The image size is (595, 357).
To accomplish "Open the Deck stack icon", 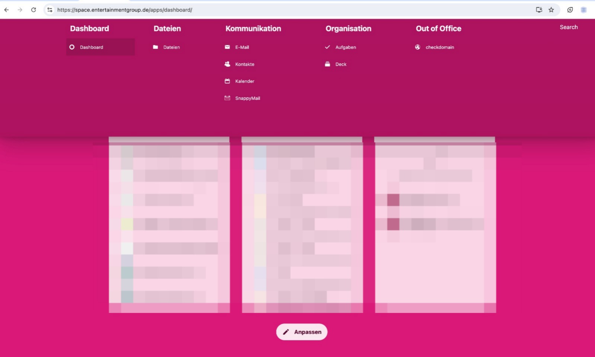I will [x=327, y=64].
